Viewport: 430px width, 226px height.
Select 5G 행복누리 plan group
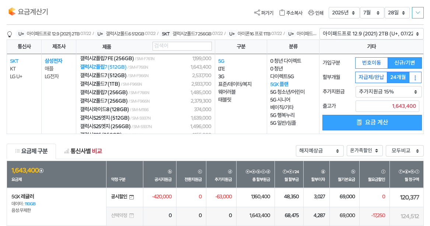click(282, 115)
